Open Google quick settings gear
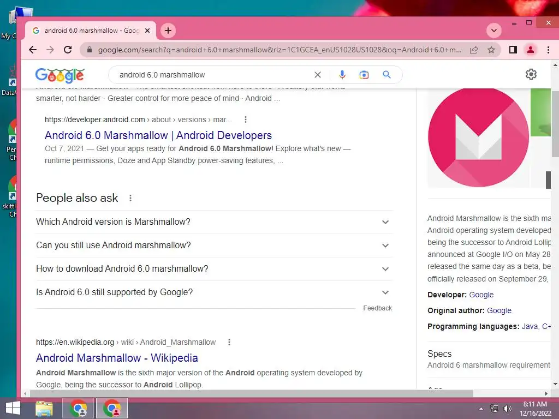The height and width of the screenshot is (419, 559). coord(531,74)
